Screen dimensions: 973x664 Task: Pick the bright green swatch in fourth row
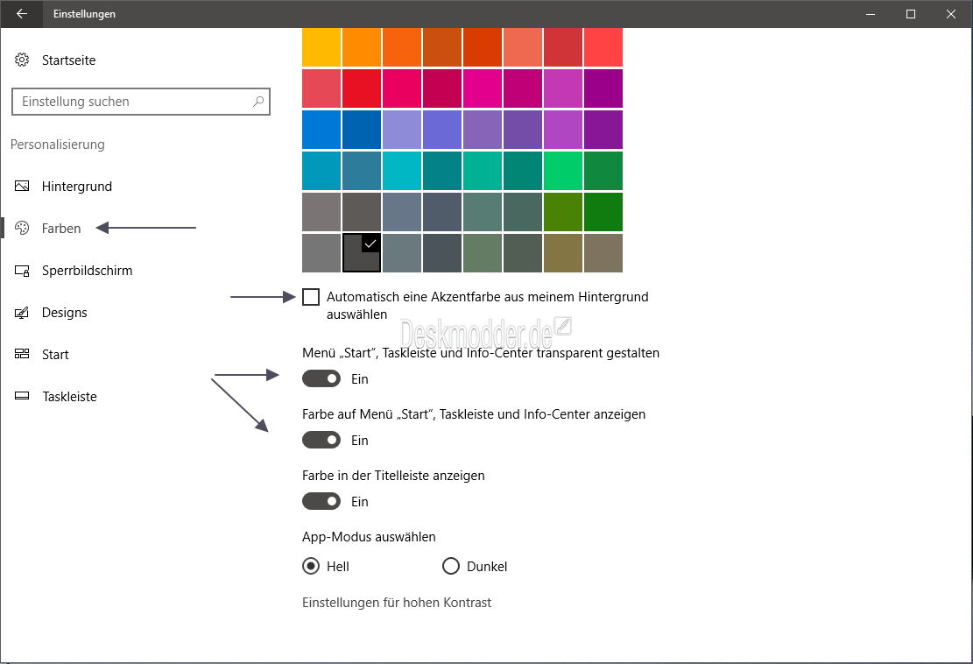(563, 171)
